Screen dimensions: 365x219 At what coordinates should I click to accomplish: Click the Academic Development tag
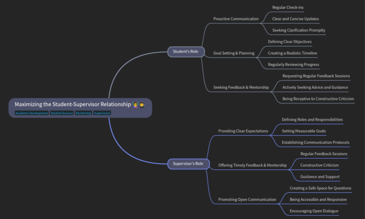point(31,113)
